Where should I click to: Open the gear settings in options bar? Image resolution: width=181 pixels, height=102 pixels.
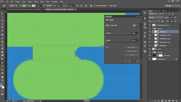click(x=91, y=6)
